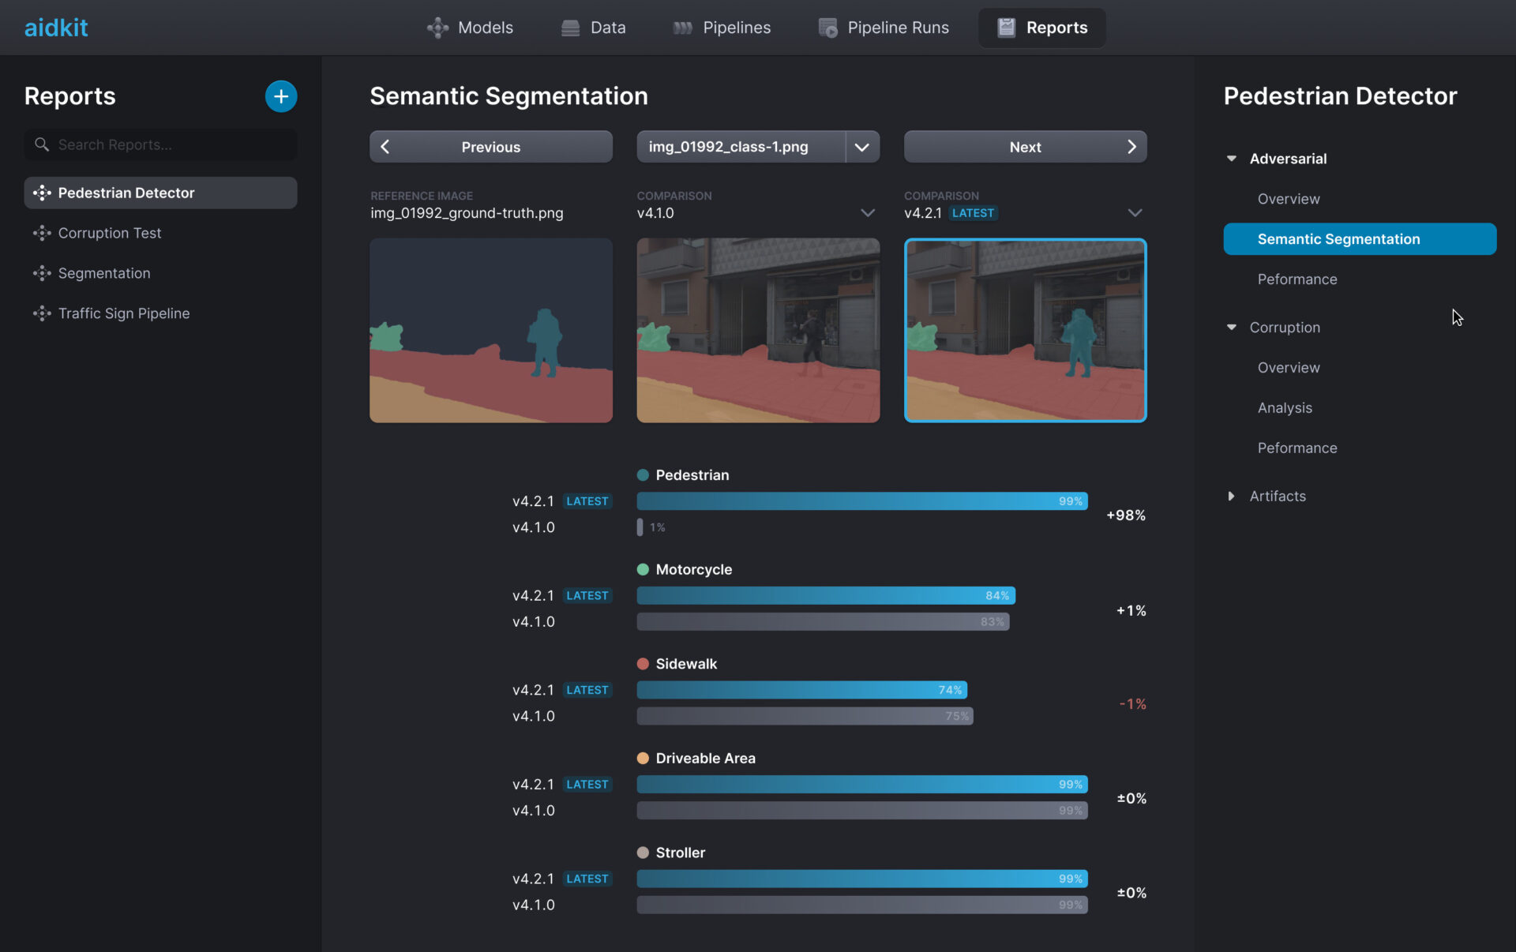
Task: Click the Pipeline Runs icon
Action: (x=827, y=28)
